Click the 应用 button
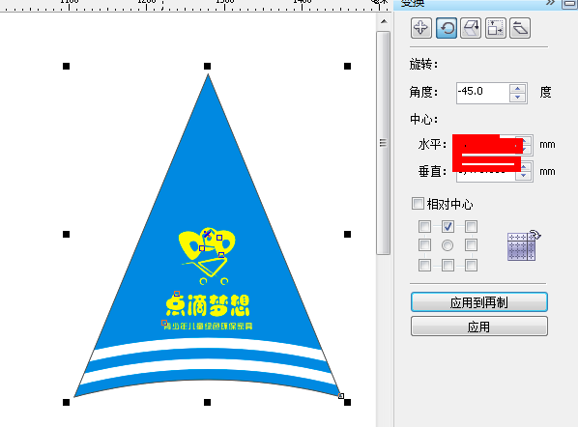This screenshot has height=427, width=578. 479,327
